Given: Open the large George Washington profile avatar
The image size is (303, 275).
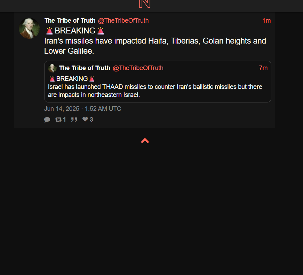Looking at the screenshot, I should [29, 29].
